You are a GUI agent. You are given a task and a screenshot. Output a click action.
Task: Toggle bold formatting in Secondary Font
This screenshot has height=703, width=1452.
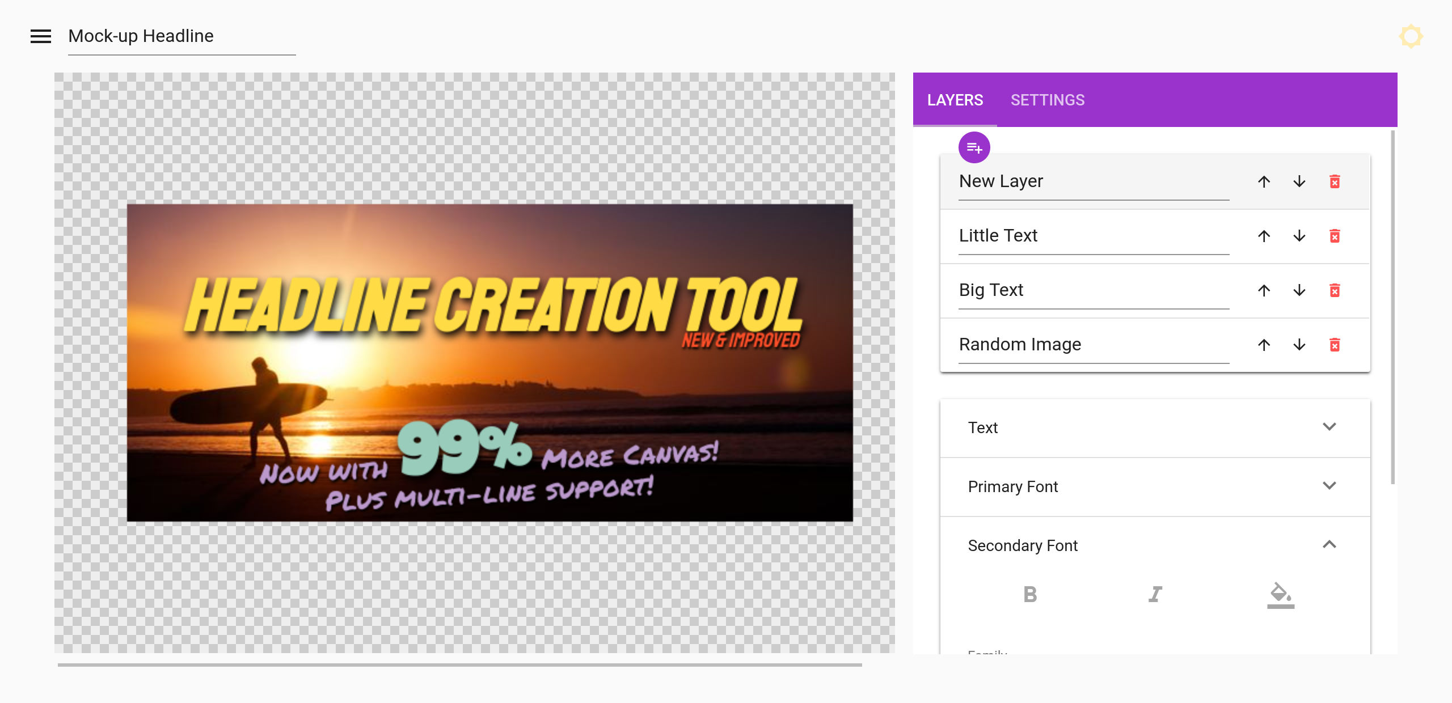pyautogui.click(x=1030, y=594)
